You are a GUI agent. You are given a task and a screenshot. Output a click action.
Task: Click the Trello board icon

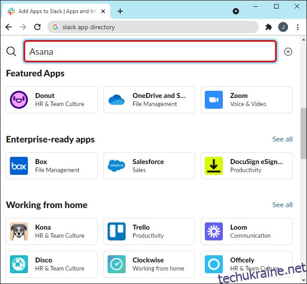[x=117, y=231]
